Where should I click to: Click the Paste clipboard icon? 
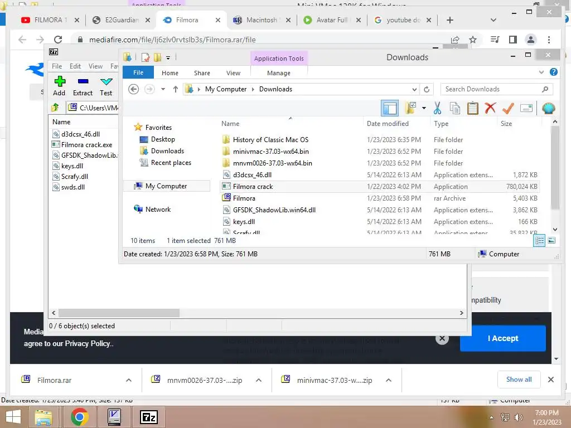(473, 108)
